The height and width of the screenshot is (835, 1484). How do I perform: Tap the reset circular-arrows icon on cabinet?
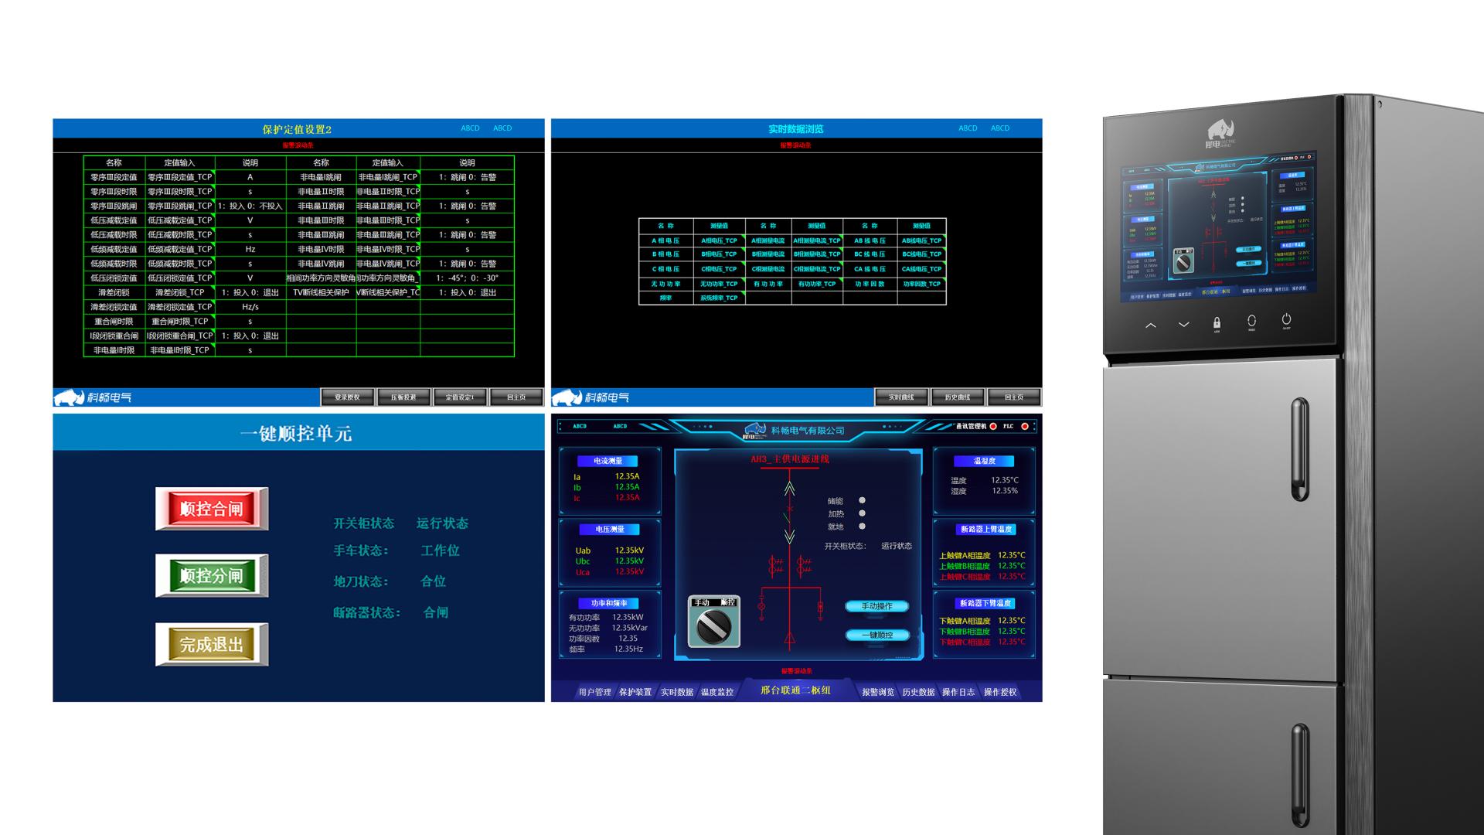pyautogui.click(x=1251, y=320)
